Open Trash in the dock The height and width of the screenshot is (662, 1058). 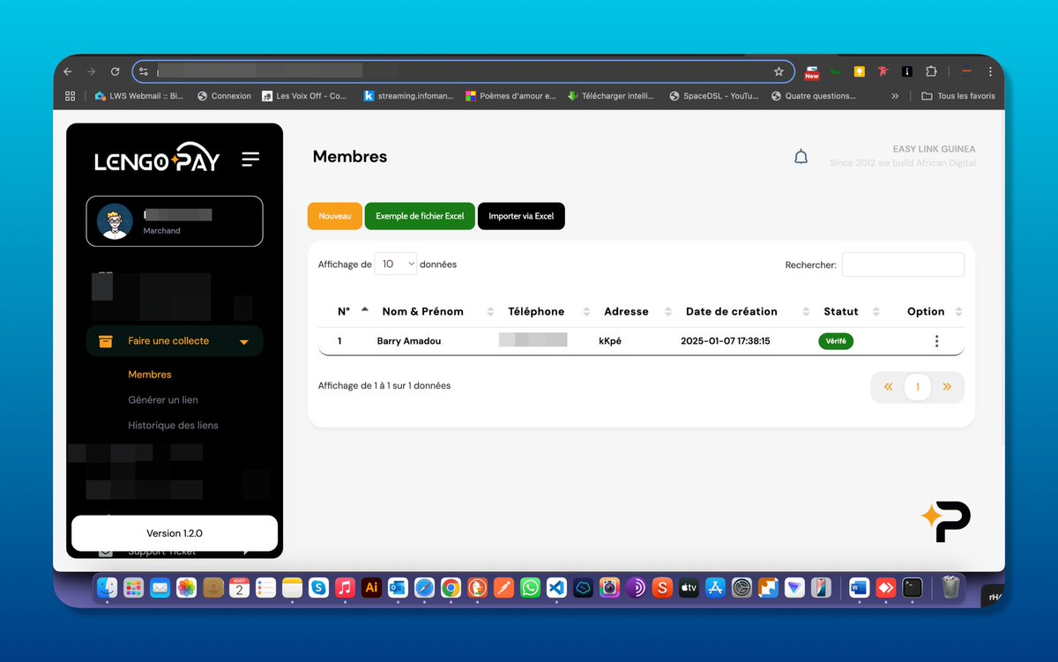tap(950, 587)
